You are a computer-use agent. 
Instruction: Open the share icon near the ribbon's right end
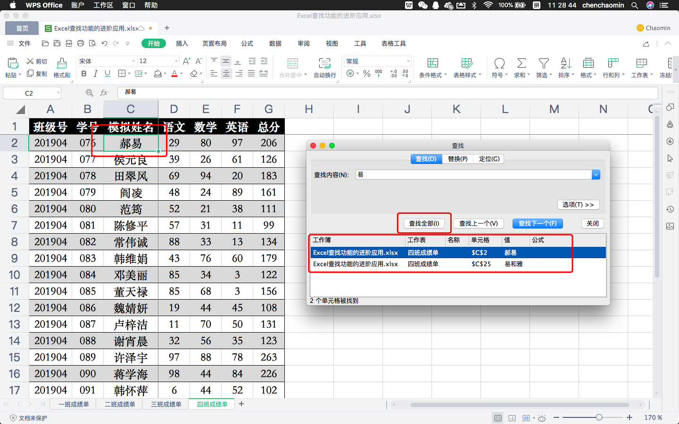pos(646,43)
